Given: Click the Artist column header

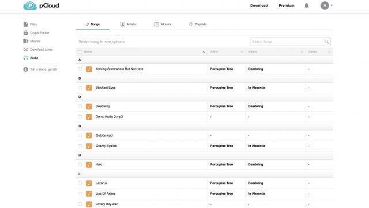Looking at the screenshot, I should tap(214, 52).
